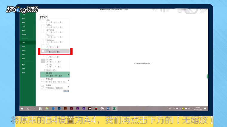Choose 信纸 Letter 21.59 x 27.94 paper size
227x127 pixels.
point(55,21)
